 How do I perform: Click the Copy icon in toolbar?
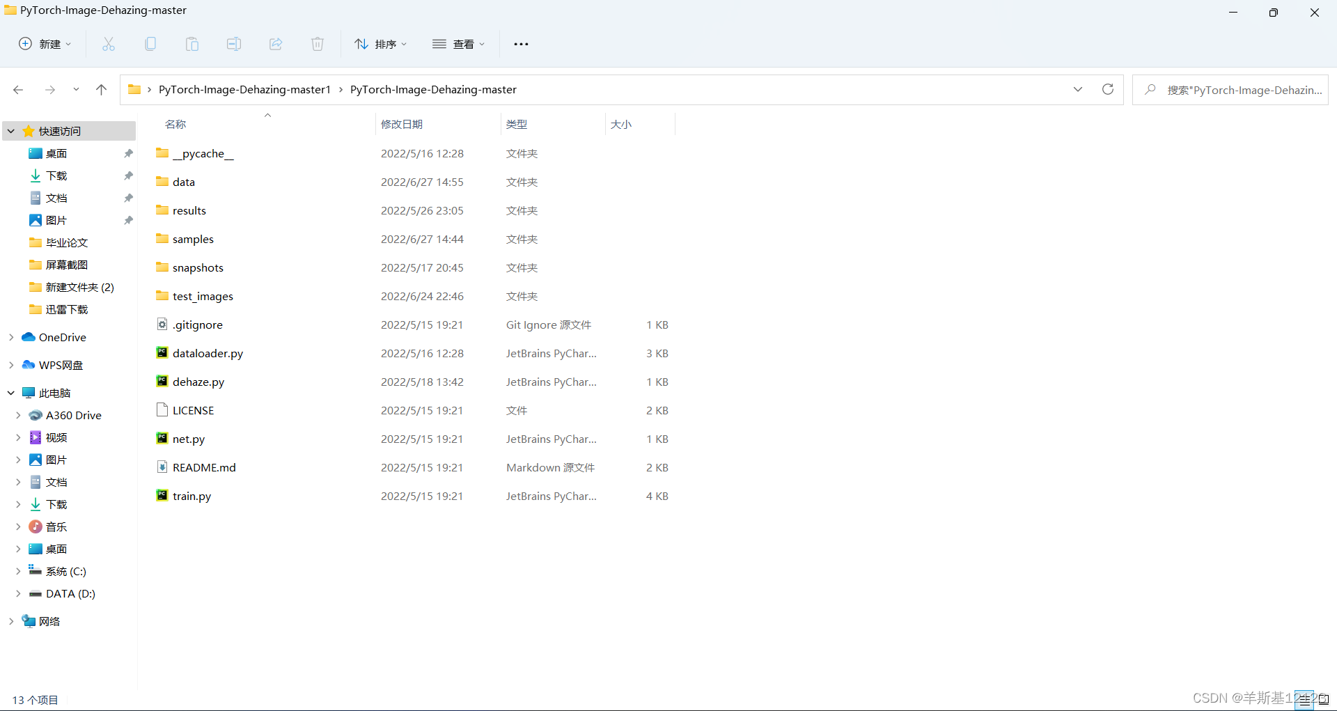coord(150,44)
